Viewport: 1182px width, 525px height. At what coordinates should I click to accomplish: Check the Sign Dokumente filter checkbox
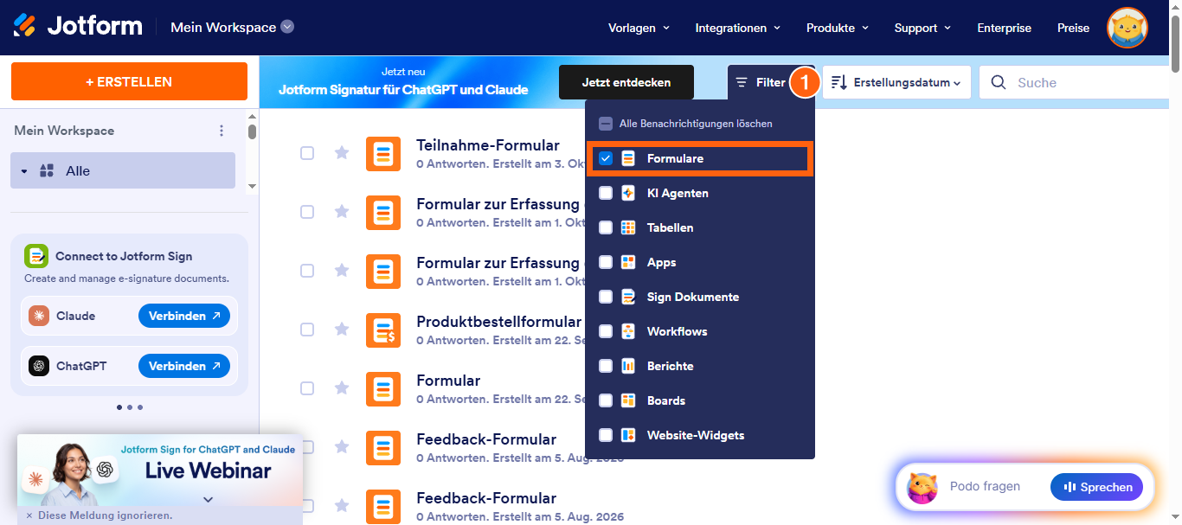pyautogui.click(x=606, y=297)
